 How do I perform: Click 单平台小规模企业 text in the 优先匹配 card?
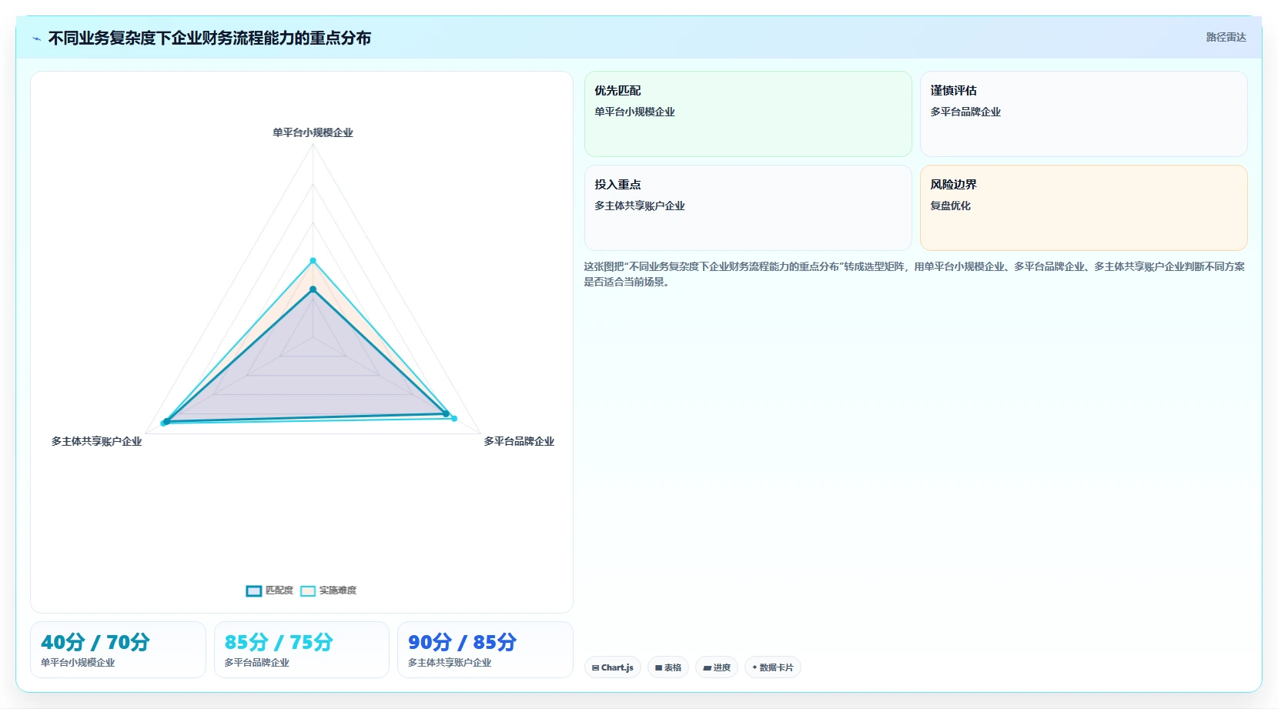point(634,112)
